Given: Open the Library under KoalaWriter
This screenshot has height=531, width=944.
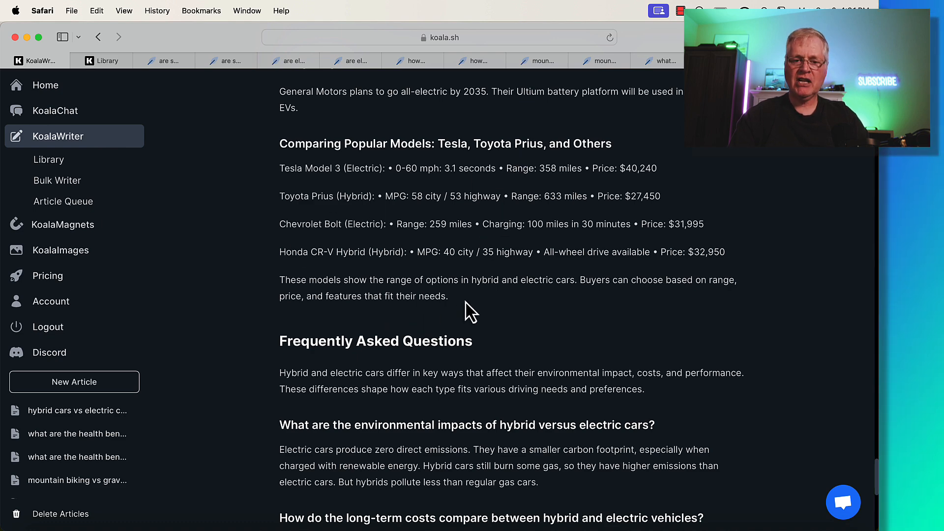Looking at the screenshot, I should point(49,159).
